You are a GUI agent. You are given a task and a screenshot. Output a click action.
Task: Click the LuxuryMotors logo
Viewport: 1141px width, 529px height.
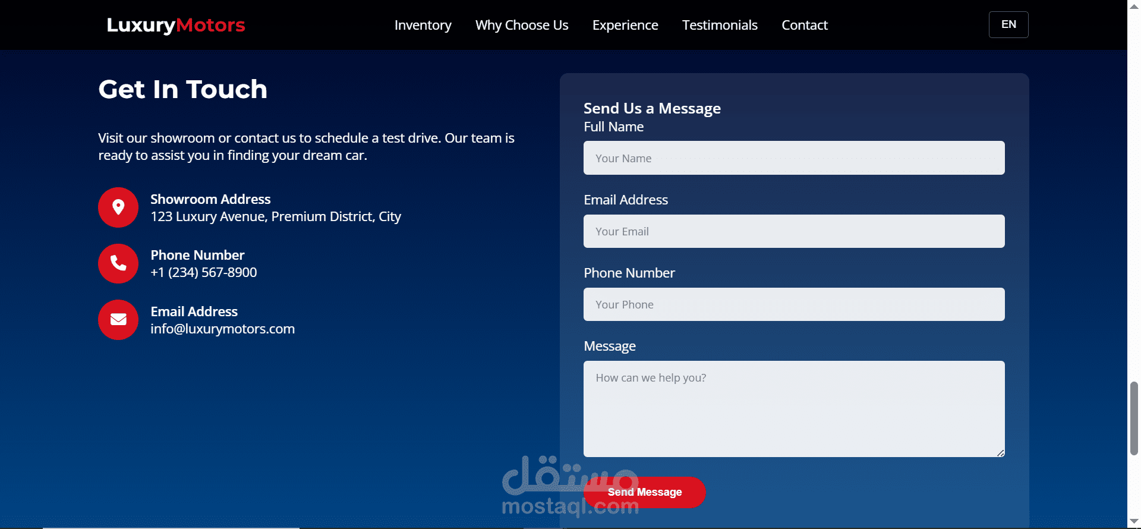[176, 25]
